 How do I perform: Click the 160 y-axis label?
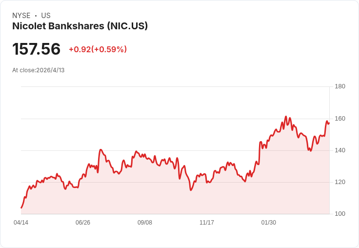(340, 119)
